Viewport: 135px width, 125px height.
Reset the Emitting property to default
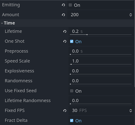click(63, 5)
